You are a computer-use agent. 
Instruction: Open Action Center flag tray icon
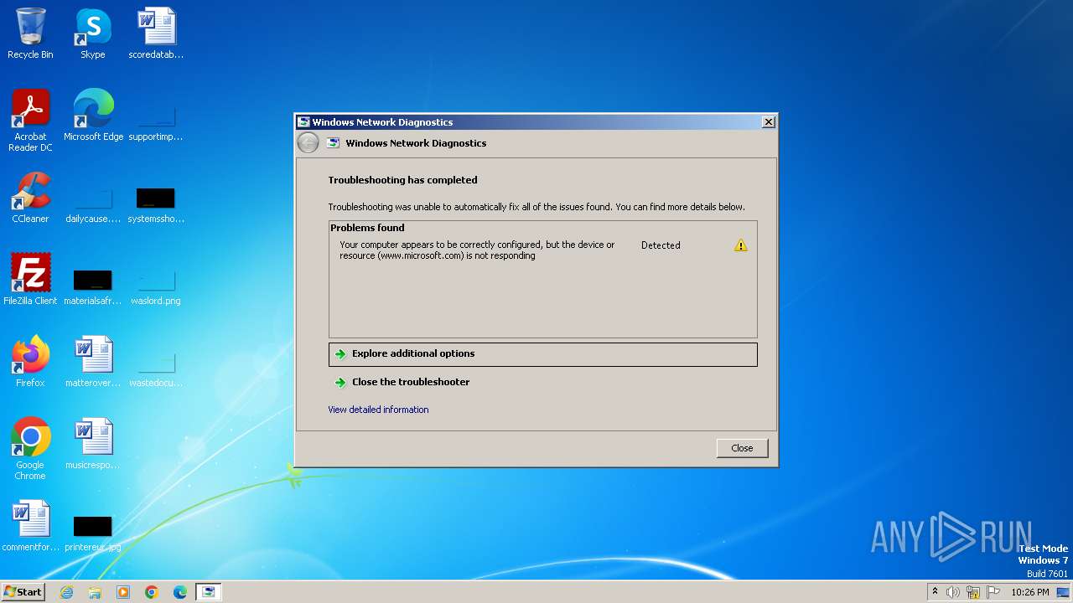pyautogui.click(x=993, y=592)
